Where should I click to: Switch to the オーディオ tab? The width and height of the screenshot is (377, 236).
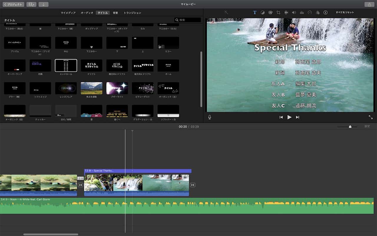pos(87,13)
